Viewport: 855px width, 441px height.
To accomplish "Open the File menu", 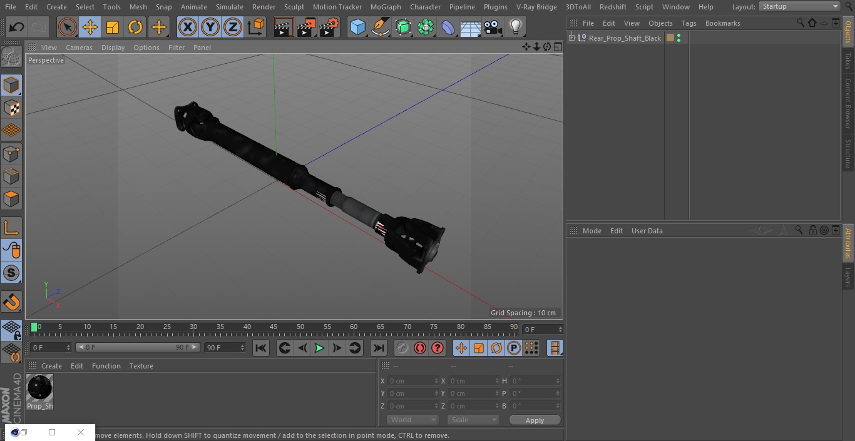I will pyautogui.click(x=11, y=7).
